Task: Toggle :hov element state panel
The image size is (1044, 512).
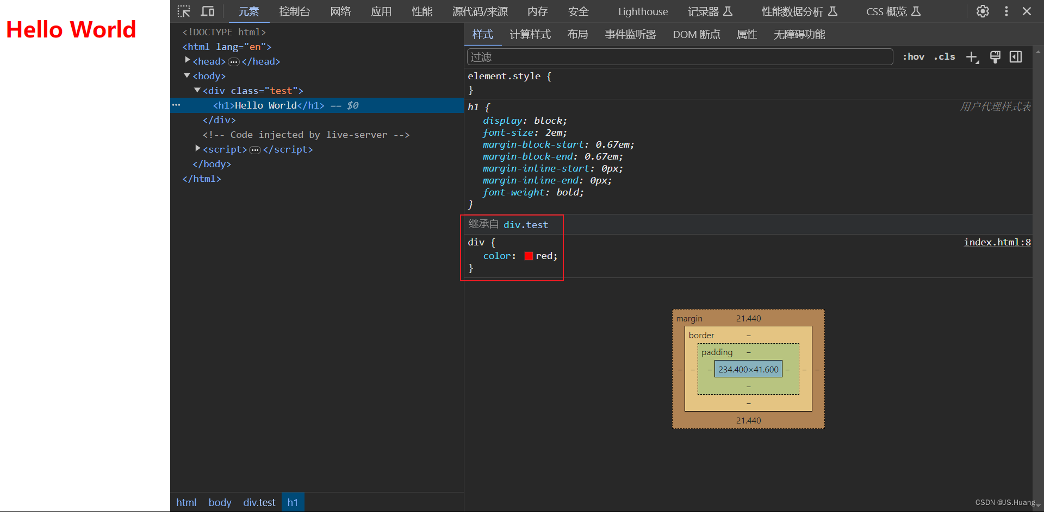Action: (913, 56)
